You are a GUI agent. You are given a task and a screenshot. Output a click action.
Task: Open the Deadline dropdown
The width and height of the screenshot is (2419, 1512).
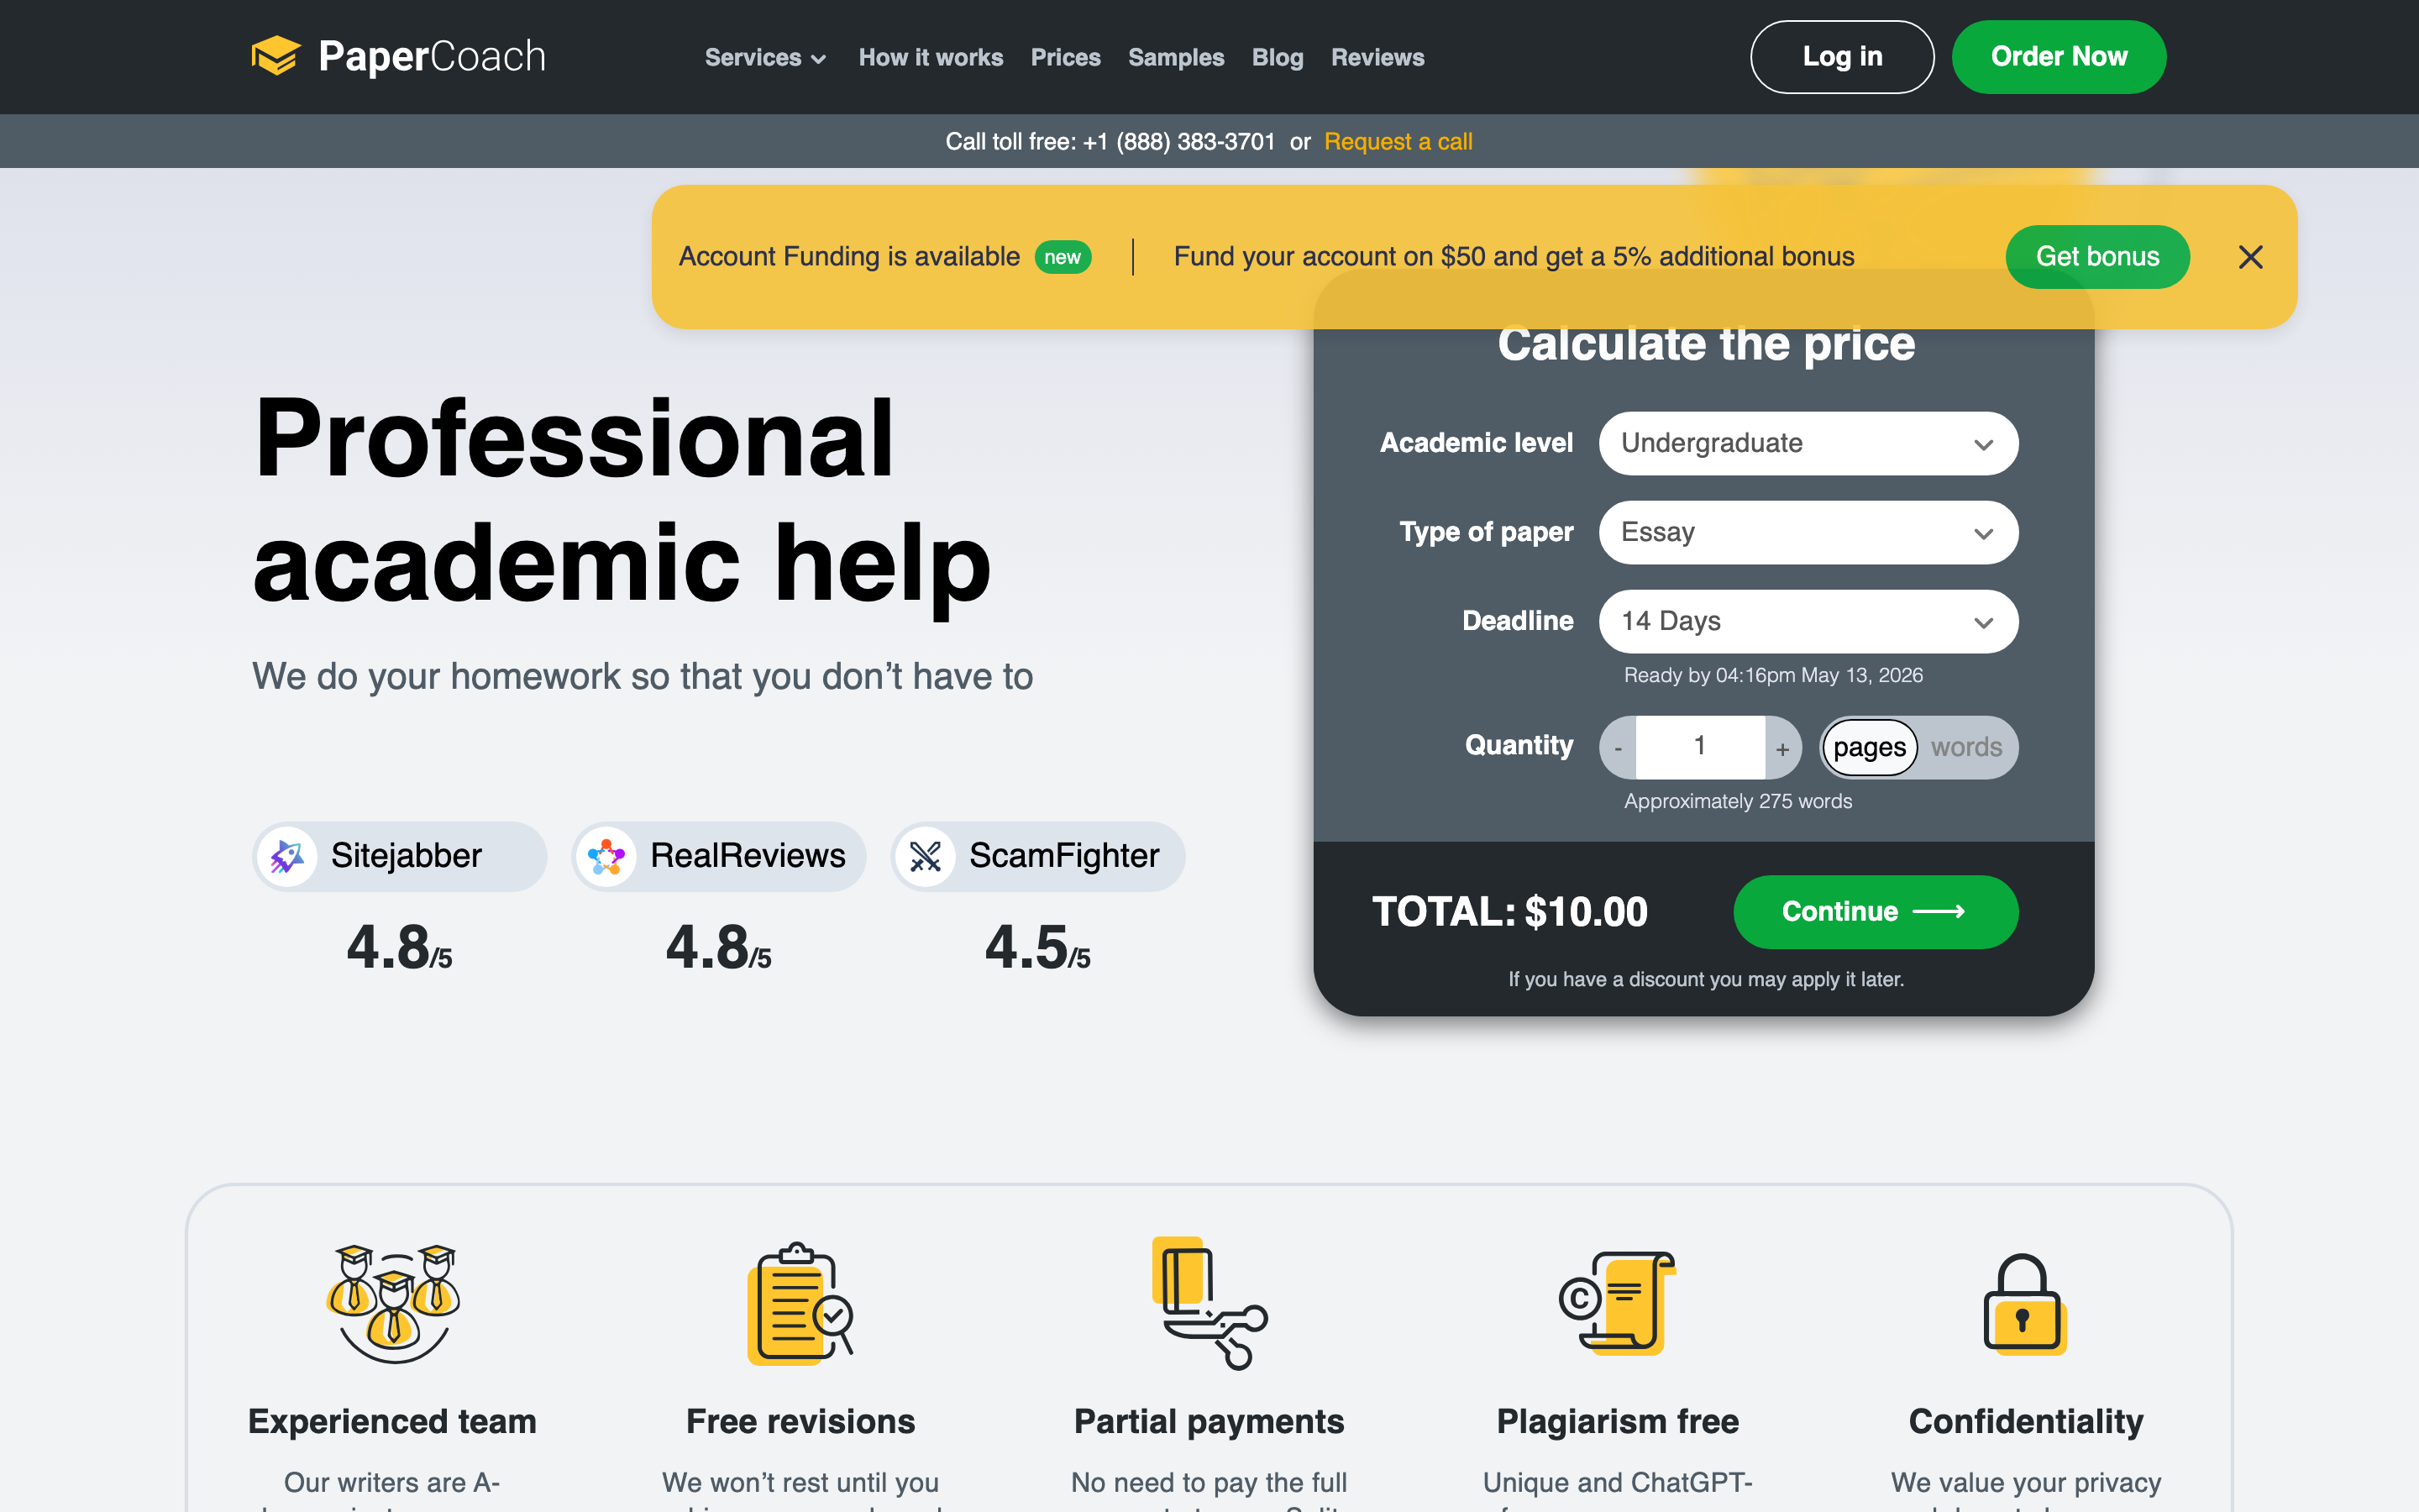point(1808,621)
